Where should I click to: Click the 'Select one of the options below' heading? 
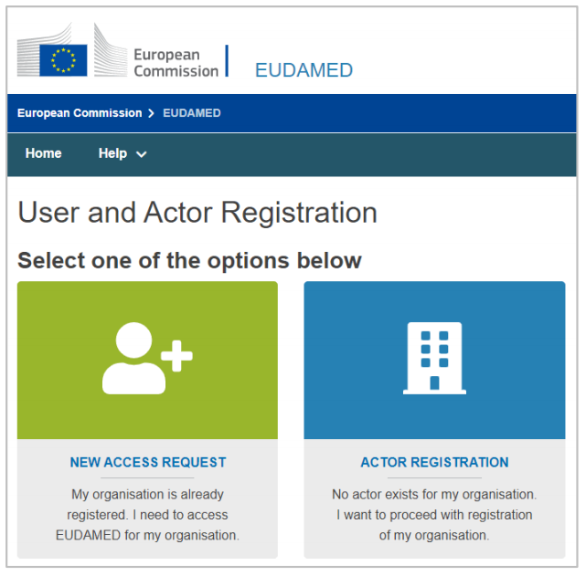click(x=189, y=260)
